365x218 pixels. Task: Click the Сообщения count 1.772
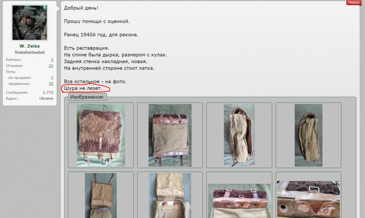tap(48, 92)
